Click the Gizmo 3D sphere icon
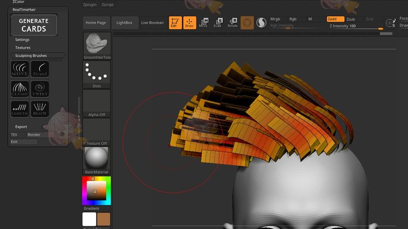The height and width of the screenshot is (229, 408). [x=247, y=23]
